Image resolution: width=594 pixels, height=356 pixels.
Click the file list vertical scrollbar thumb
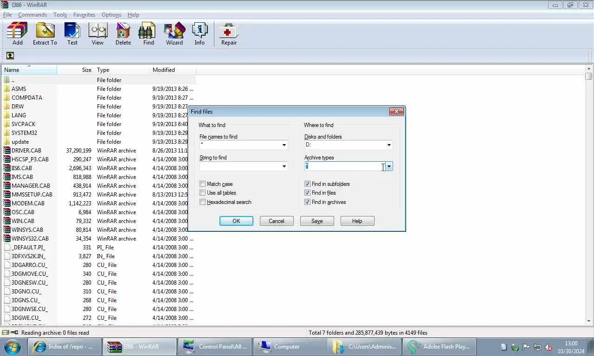pyautogui.click(x=589, y=76)
